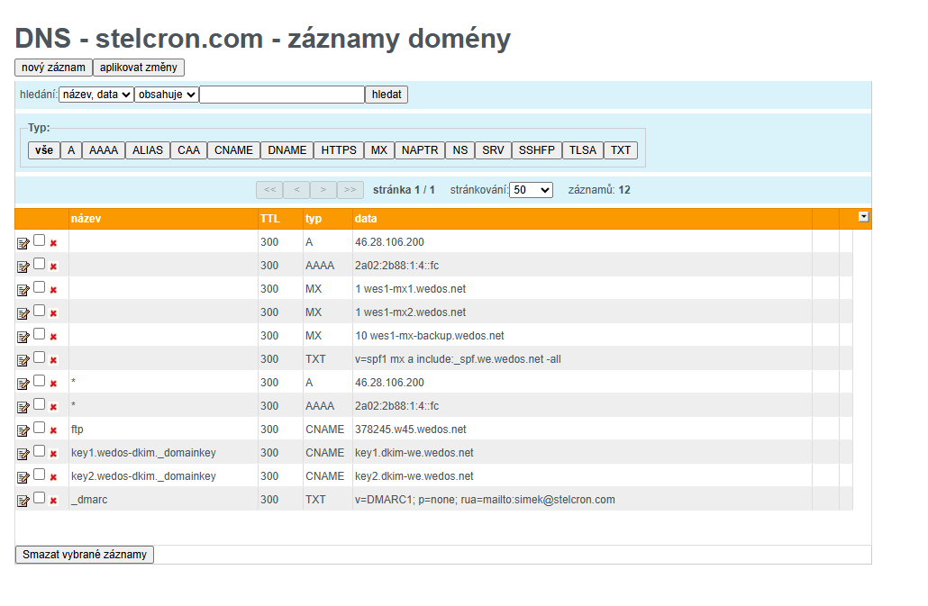Edit the ftp CNAME record
The width and height of the screenshot is (928, 606).
click(23, 430)
